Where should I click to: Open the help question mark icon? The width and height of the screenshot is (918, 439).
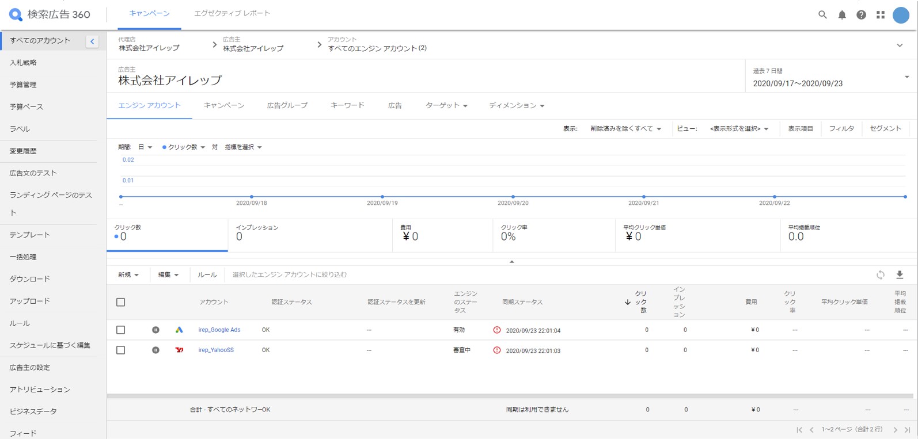click(x=861, y=15)
